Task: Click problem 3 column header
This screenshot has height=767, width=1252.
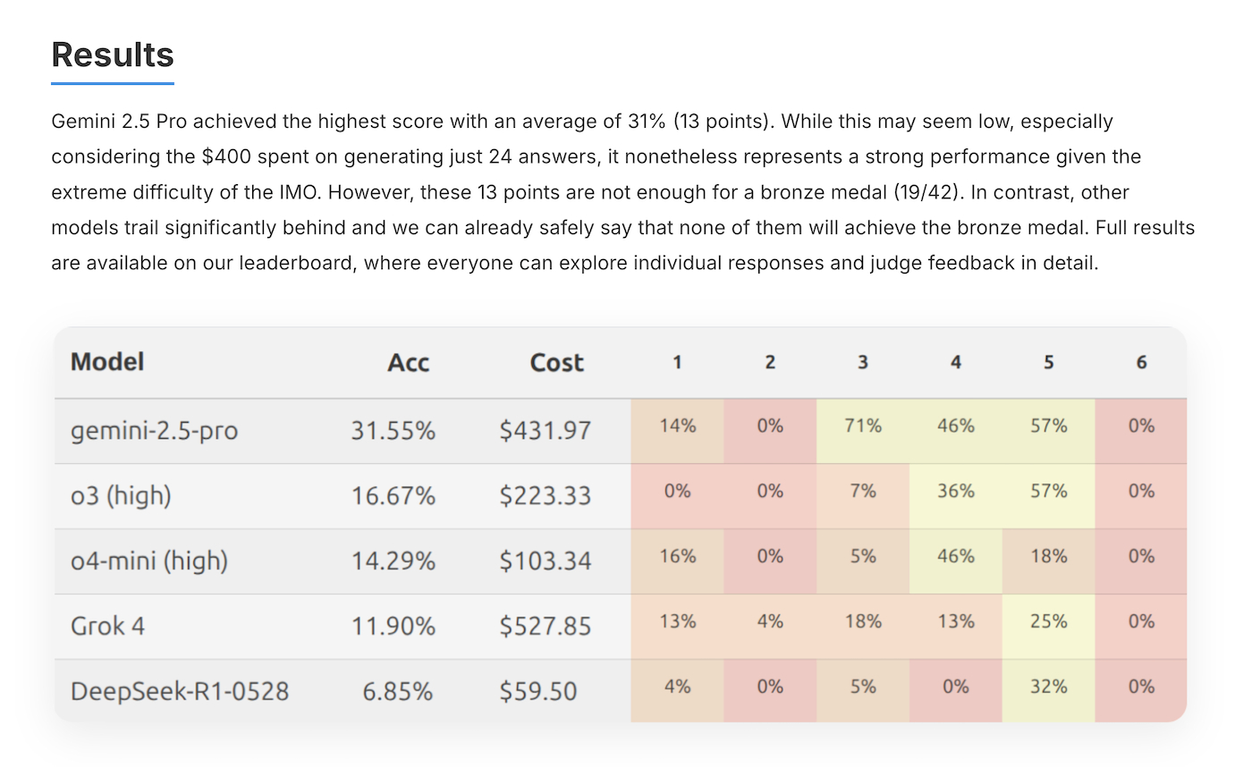Action: 862,363
